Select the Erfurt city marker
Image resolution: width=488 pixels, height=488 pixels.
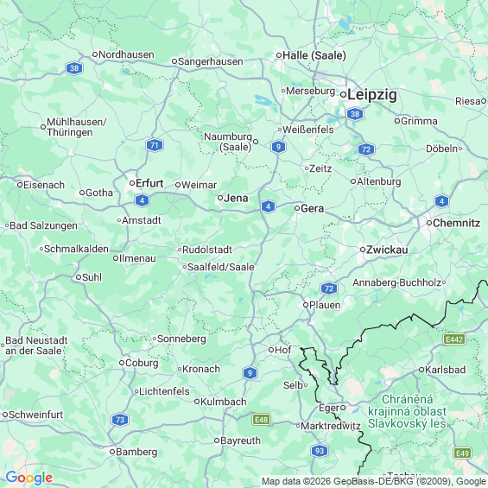[132, 183]
